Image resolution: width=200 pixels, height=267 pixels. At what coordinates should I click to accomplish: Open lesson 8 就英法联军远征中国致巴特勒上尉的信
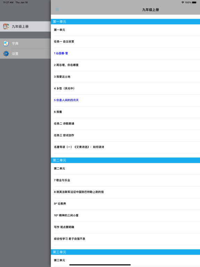click(125, 192)
